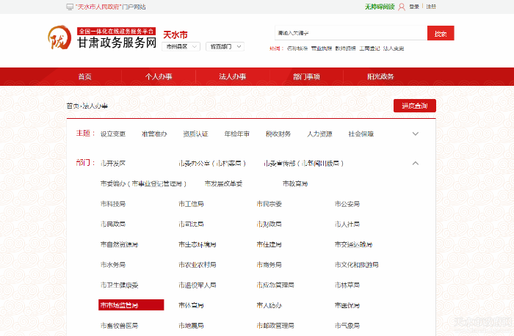Click the 进度查询 progress query button

click(415, 106)
